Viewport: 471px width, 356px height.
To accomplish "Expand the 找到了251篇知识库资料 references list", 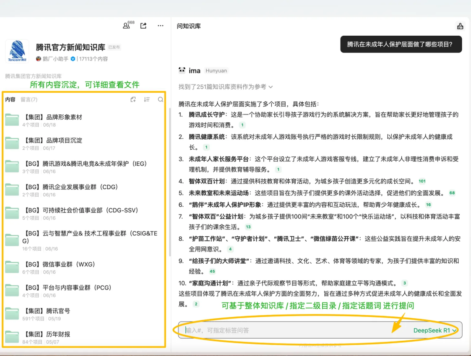I will point(225,87).
